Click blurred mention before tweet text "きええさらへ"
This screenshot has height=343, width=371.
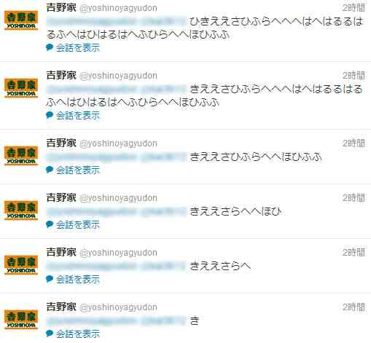117,266
